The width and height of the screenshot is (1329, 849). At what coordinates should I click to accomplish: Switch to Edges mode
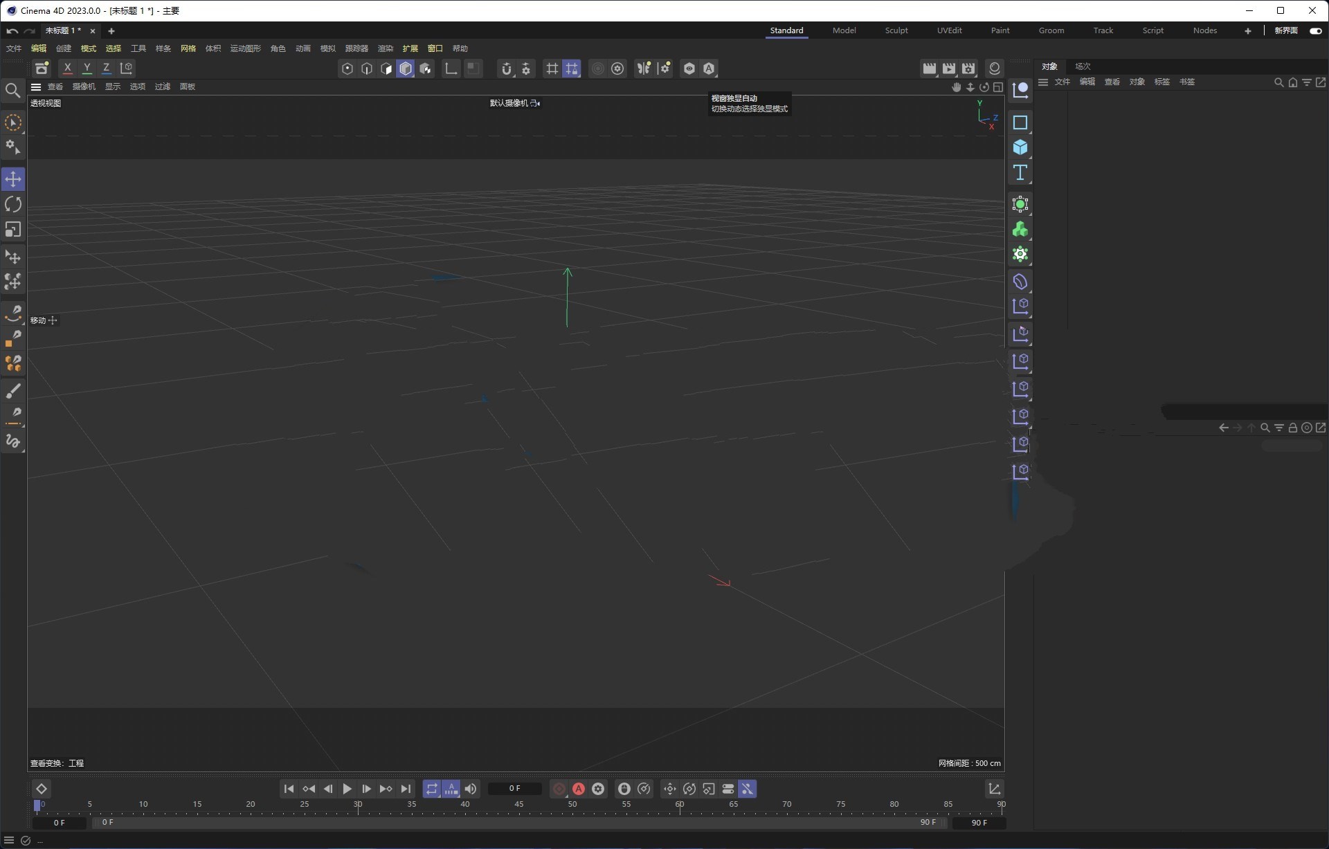coord(367,69)
